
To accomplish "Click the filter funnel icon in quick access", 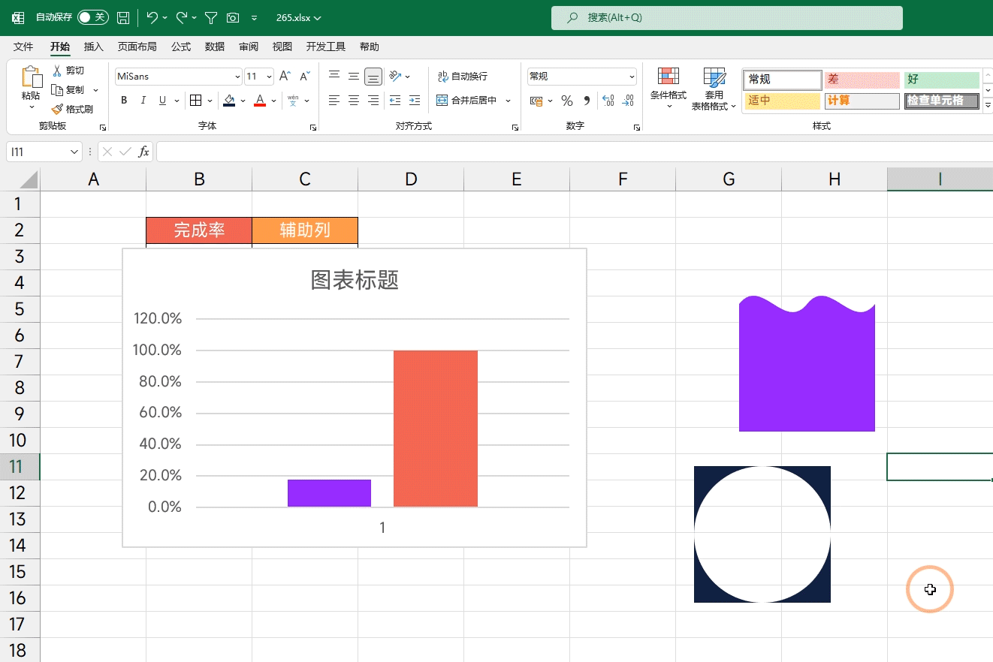I will [x=211, y=17].
